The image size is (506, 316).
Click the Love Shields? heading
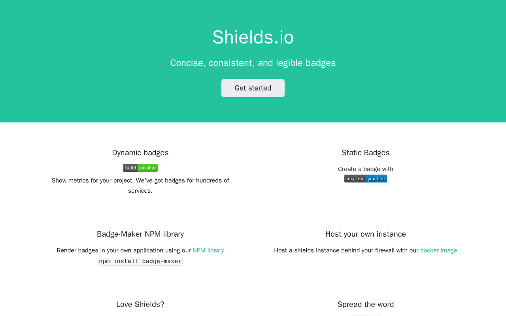tap(140, 305)
